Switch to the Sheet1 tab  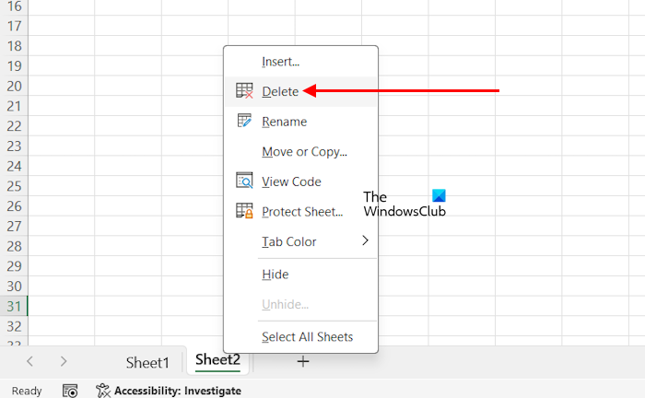tap(147, 362)
